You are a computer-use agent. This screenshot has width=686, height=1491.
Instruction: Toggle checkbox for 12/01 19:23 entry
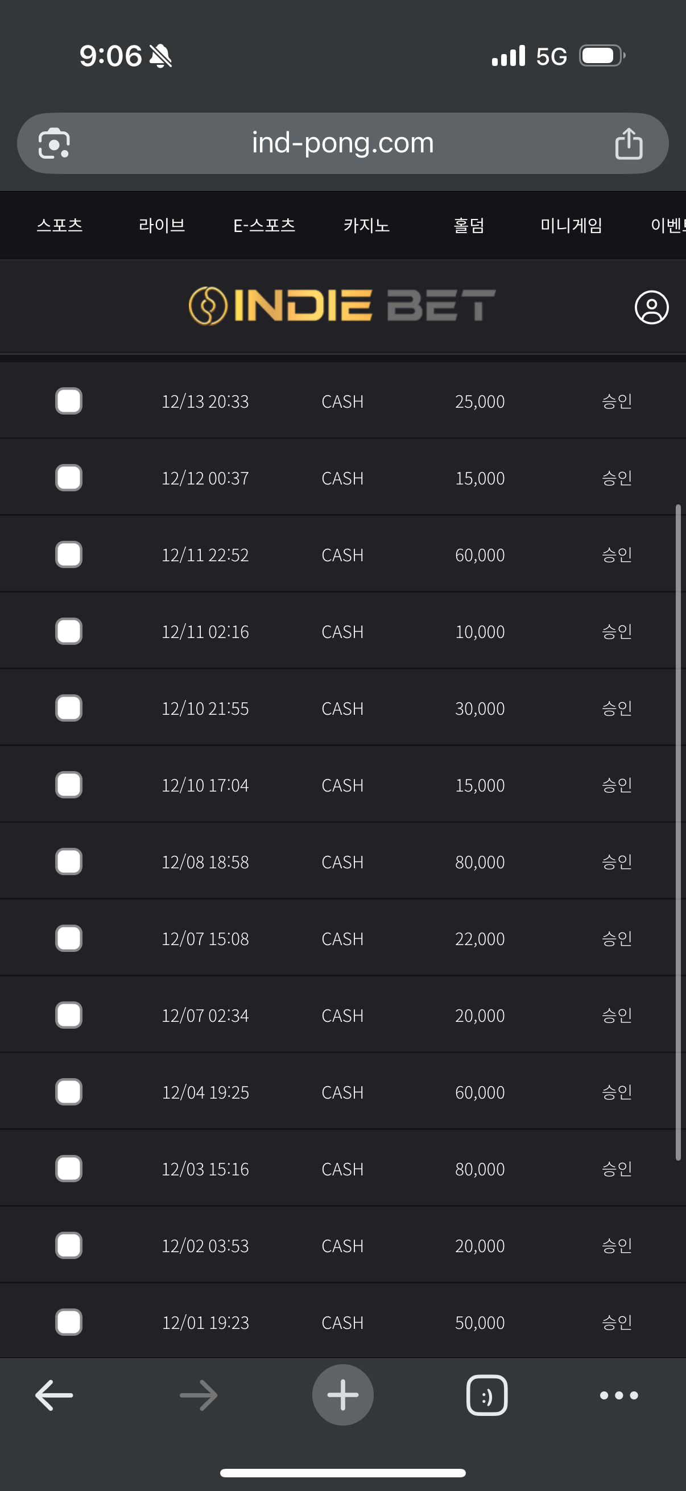coord(69,1322)
